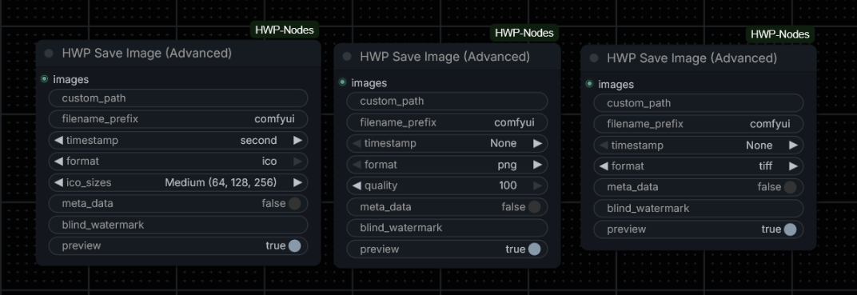Click the HWP-Nodes badge above the ico node
The height and width of the screenshot is (295, 857).
(285, 30)
